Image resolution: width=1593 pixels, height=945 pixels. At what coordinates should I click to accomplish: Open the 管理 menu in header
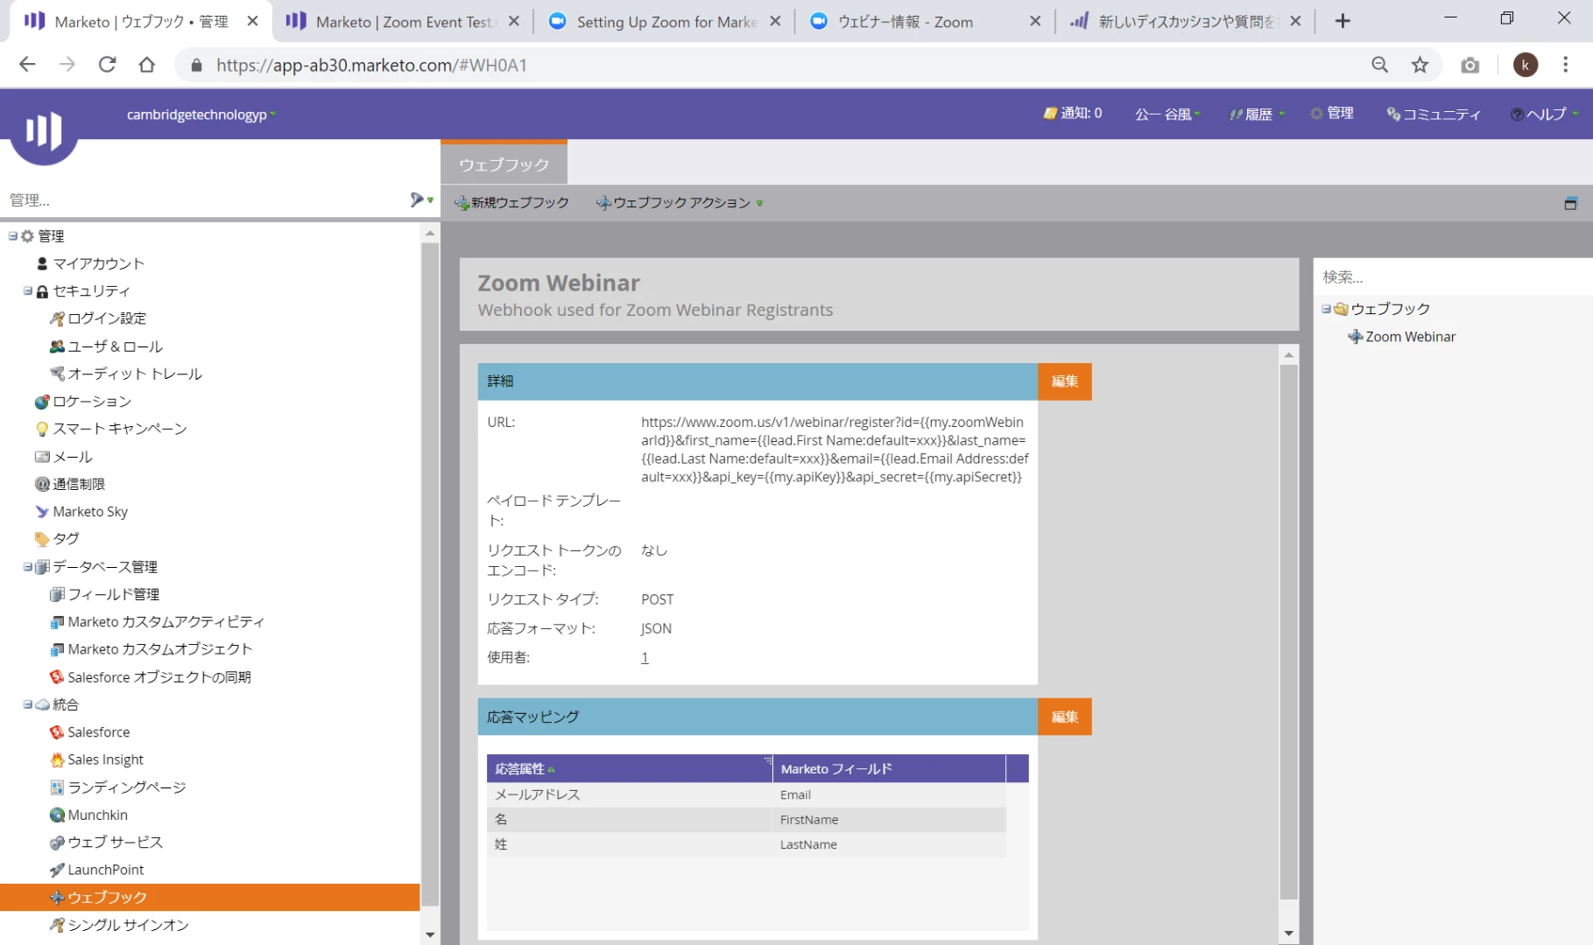(1332, 113)
